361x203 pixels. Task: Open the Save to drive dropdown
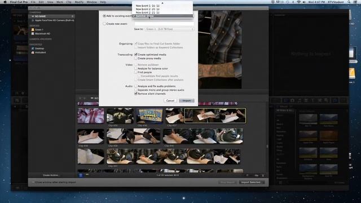pyautogui.click(x=169, y=29)
